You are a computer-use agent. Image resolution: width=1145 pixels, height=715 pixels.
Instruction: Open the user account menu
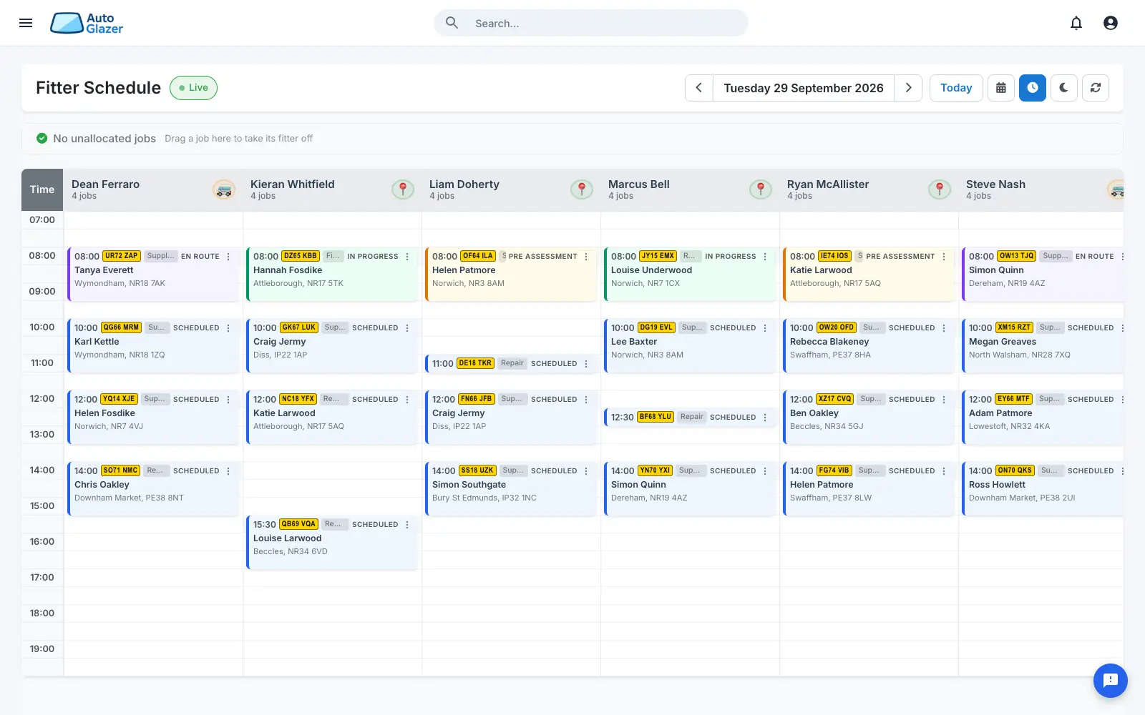click(x=1111, y=23)
